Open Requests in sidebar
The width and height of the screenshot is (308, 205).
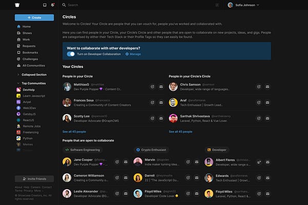26,46
